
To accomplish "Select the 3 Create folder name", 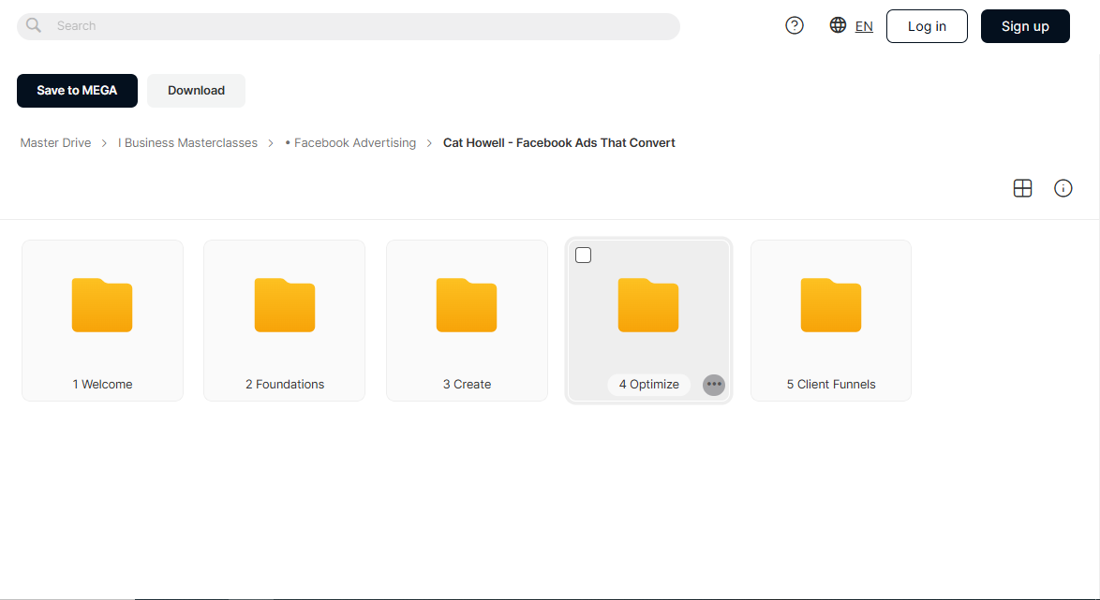I will pos(468,385).
